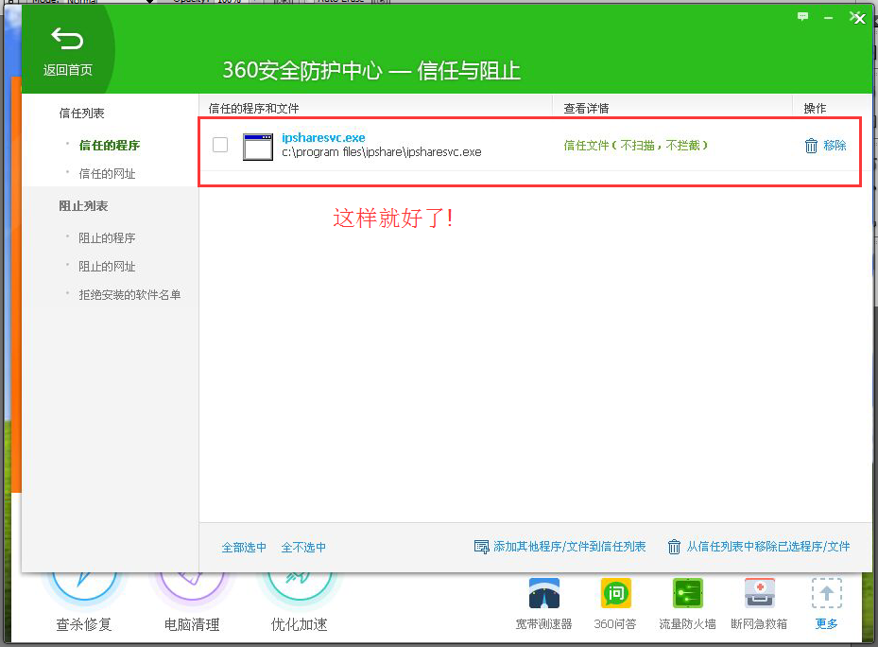Click the 全不选中 link
The height and width of the screenshot is (647, 878).
pos(303,547)
